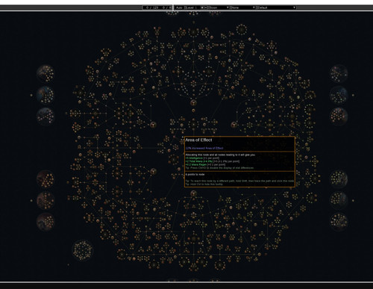Click the lowest ascendancy circle of upper-left trio
373x289 pixels.
click(46, 116)
